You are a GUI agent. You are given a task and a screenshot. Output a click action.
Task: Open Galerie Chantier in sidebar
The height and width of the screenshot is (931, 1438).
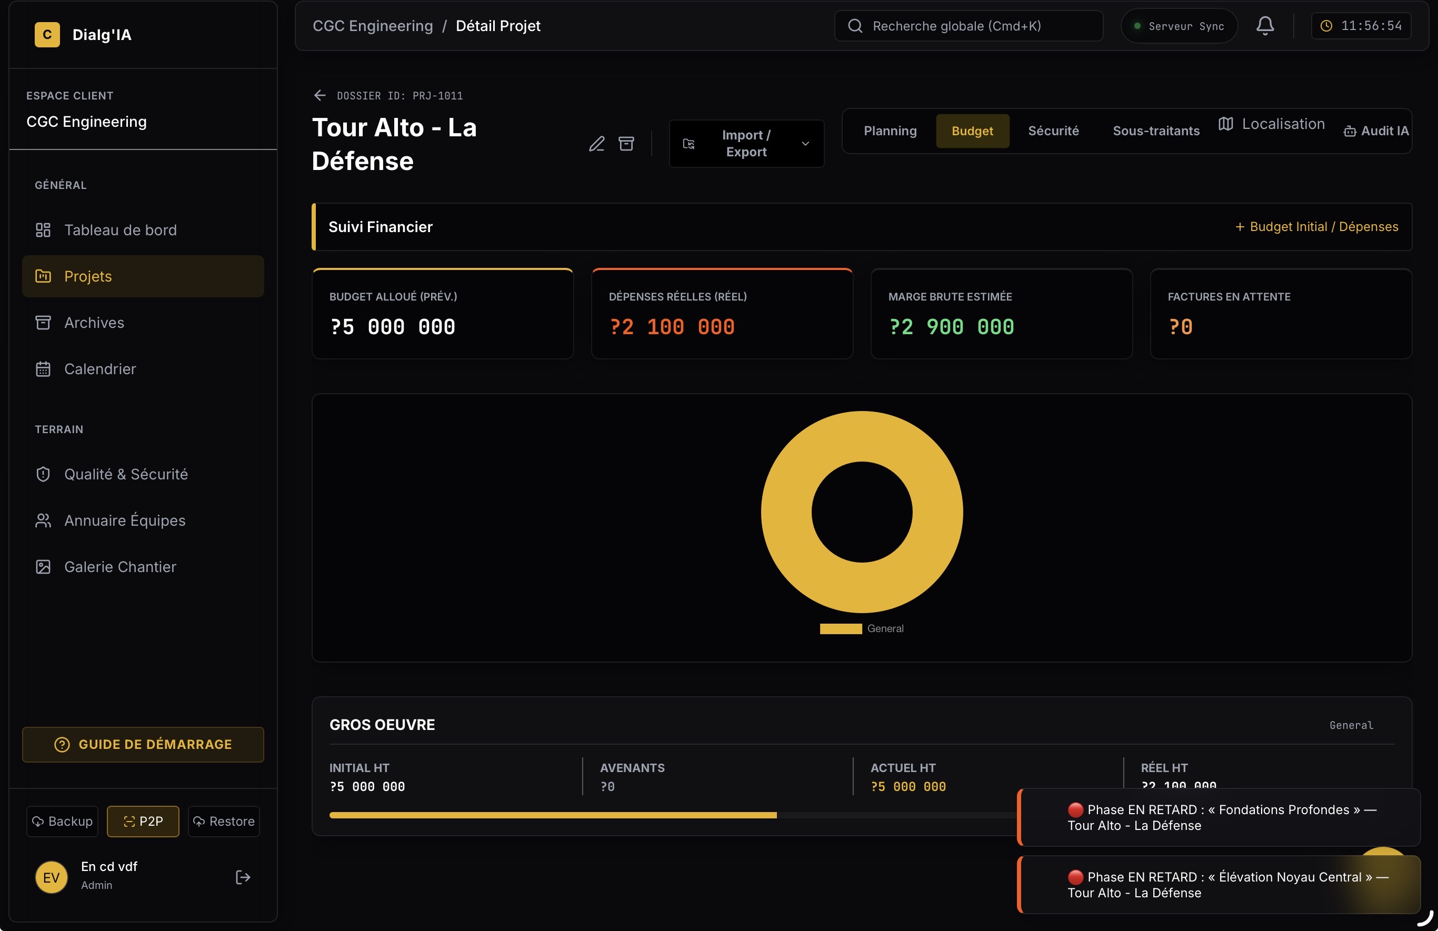(x=119, y=567)
